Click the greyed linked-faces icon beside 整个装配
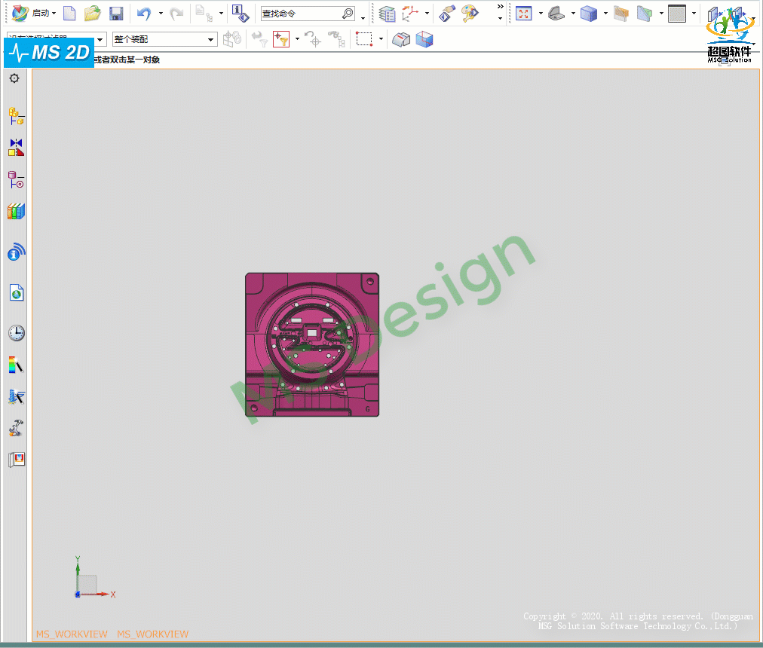Screen dimensions: 763x648 [232, 39]
